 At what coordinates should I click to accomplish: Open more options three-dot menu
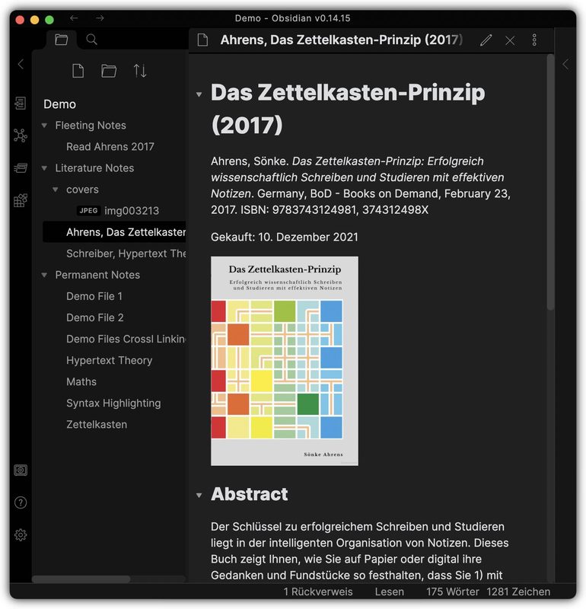pos(534,40)
